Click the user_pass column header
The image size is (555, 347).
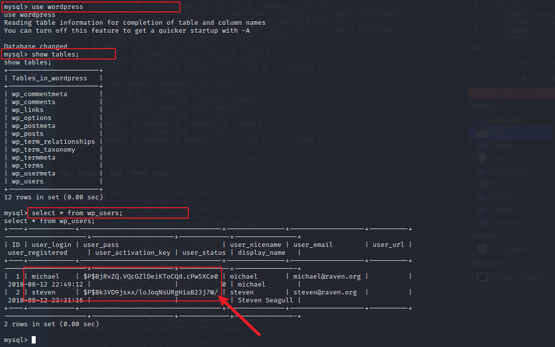tap(101, 245)
